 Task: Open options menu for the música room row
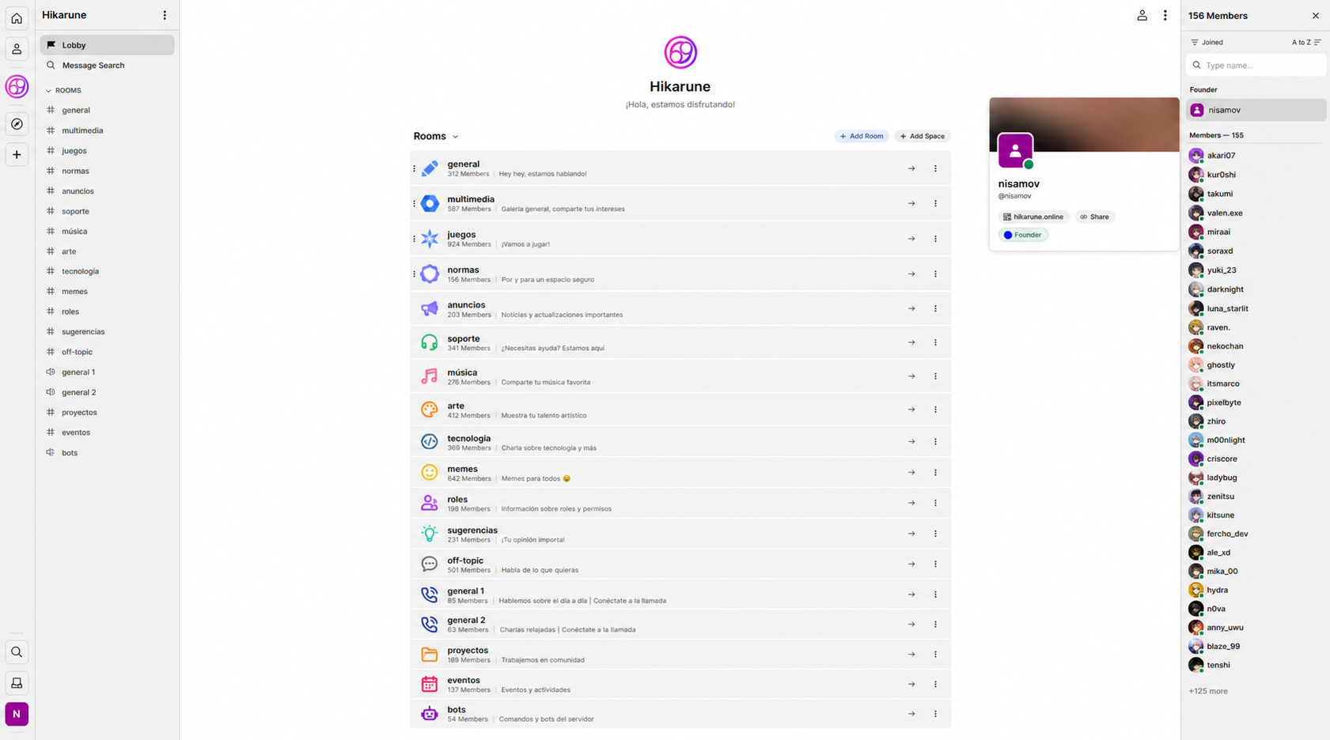tap(935, 376)
